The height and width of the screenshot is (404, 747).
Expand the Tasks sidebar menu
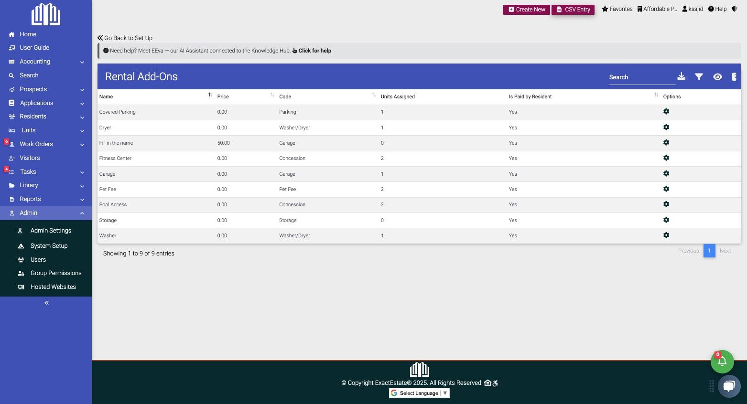[x=46, y=172]
